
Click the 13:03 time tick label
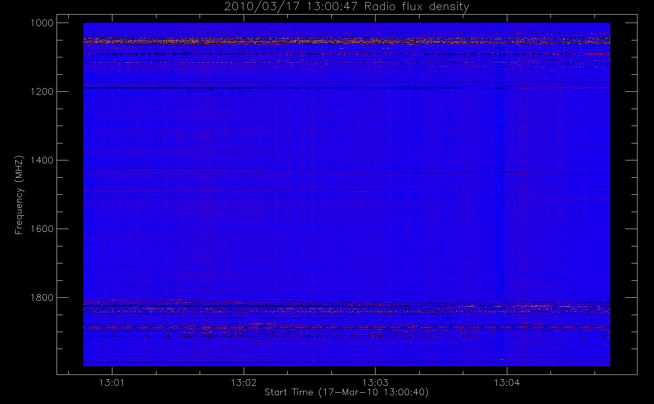click(375, 383)
